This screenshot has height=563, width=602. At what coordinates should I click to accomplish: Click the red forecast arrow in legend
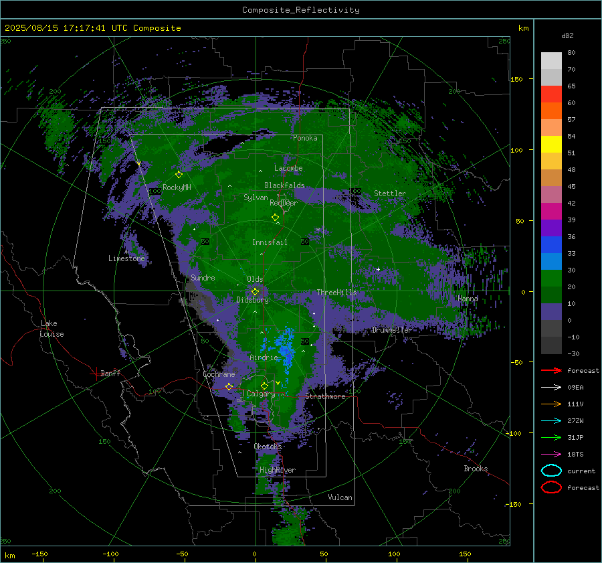point(551,370)
